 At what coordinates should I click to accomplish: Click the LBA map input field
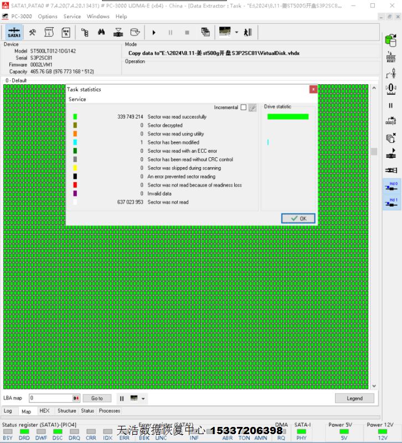click(x=51, y=398)
